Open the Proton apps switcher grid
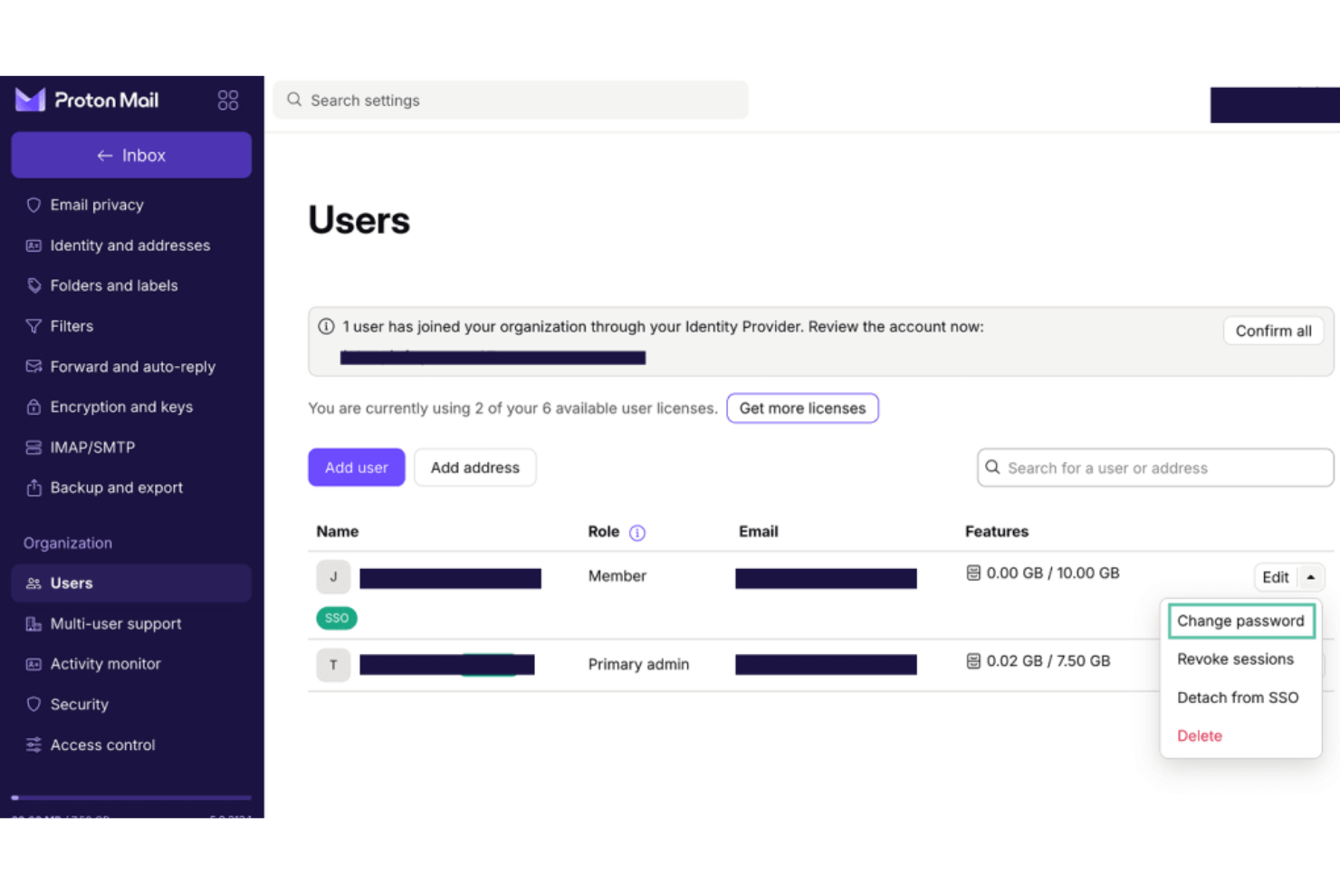 (x=227, y=100)
